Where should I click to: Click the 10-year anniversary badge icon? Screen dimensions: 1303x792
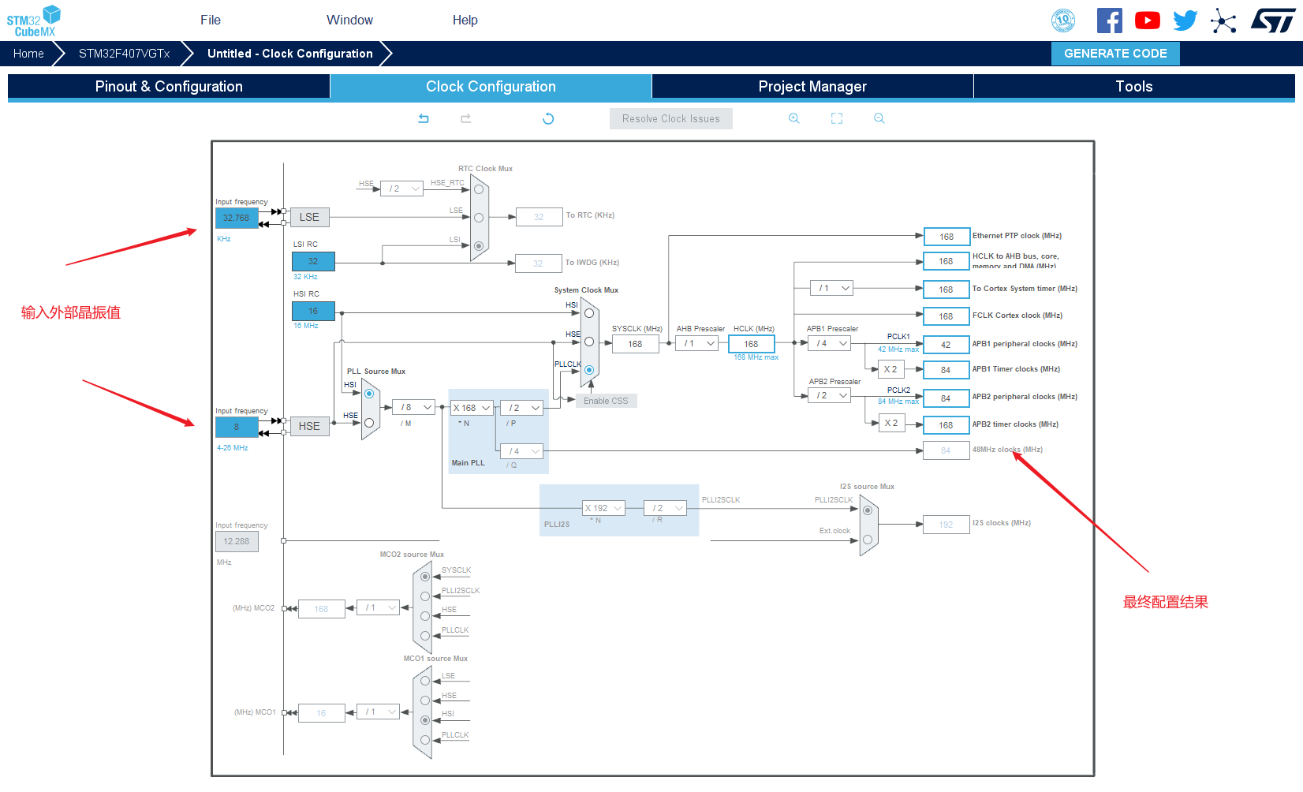(x=1063, y=21)
